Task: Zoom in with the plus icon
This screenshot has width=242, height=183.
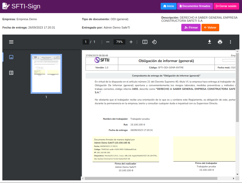Action: click(x=131, y=42)
